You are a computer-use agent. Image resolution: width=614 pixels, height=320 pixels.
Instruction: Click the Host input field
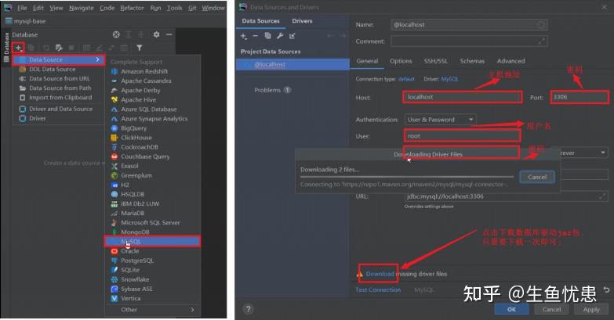462,97
